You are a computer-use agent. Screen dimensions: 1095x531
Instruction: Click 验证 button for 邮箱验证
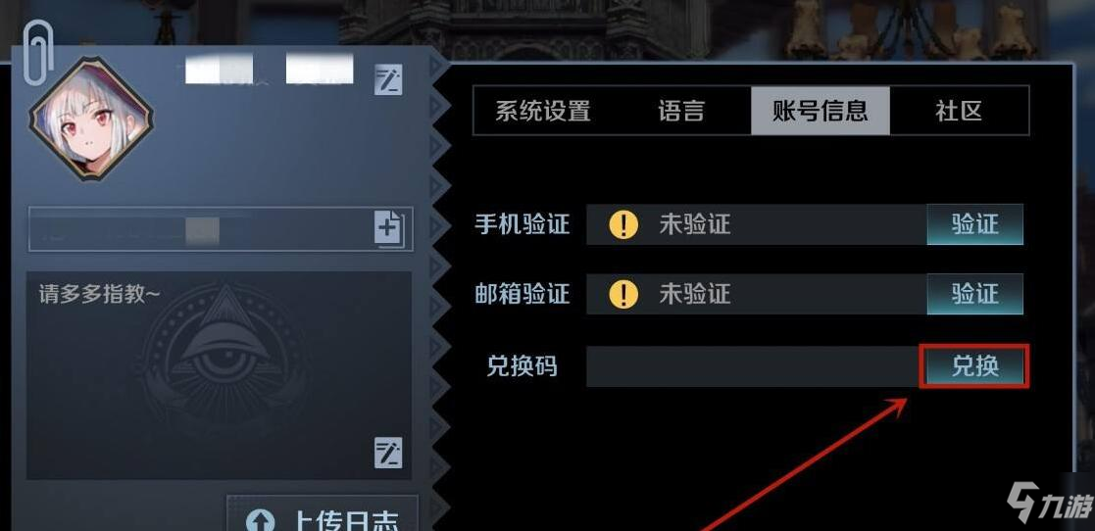974,294
